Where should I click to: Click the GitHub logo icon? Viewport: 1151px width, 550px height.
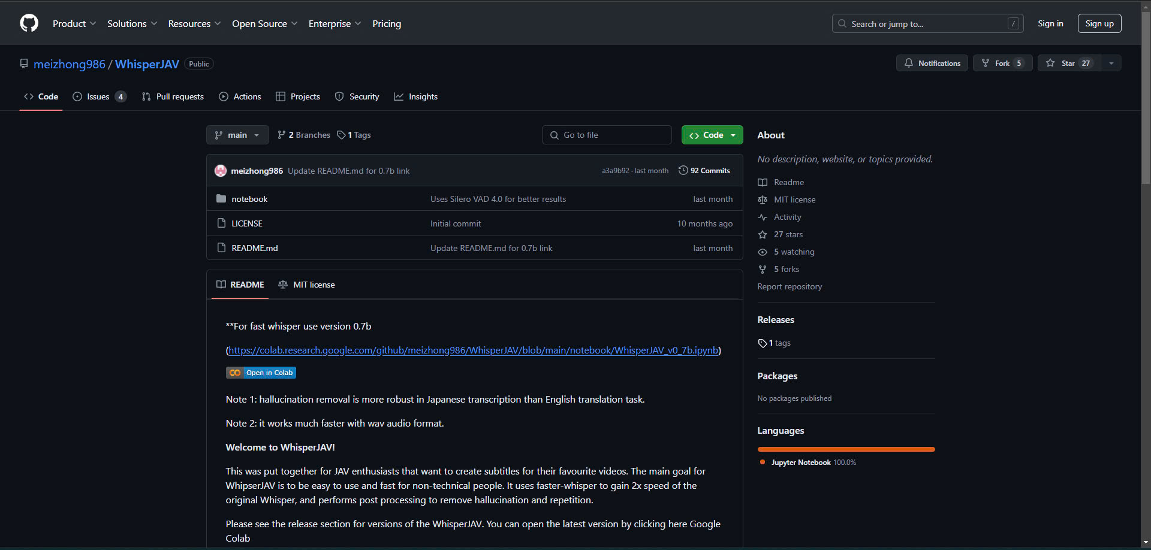click(29, 23)
